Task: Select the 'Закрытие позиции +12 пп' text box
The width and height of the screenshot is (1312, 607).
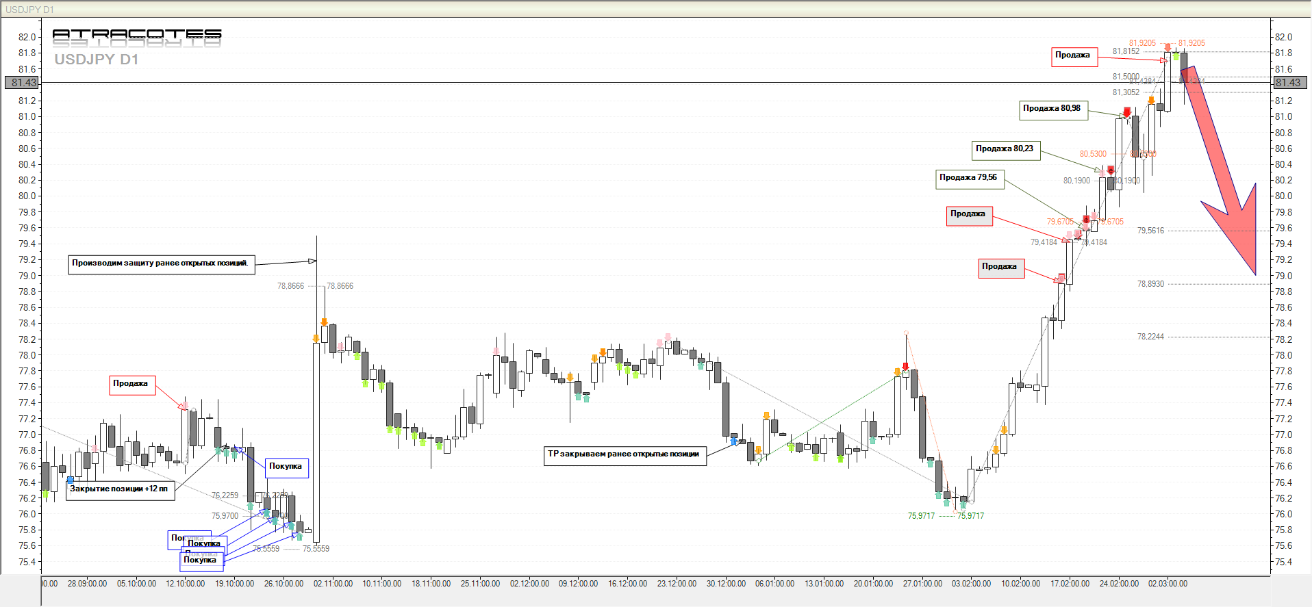Action: pos(120,489)
